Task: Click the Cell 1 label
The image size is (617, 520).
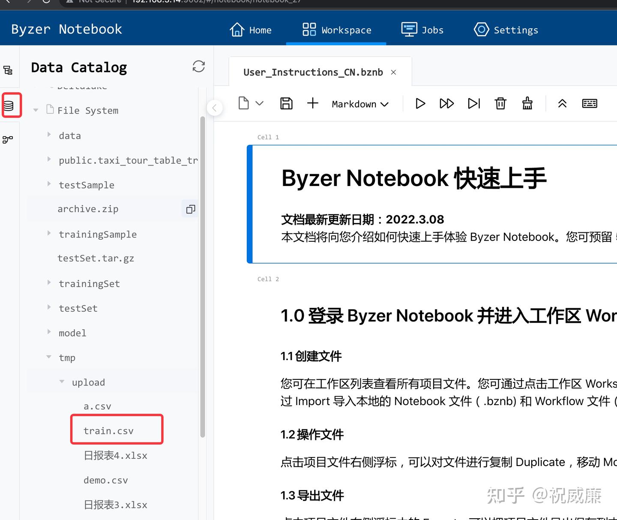Action: (268, 137)
